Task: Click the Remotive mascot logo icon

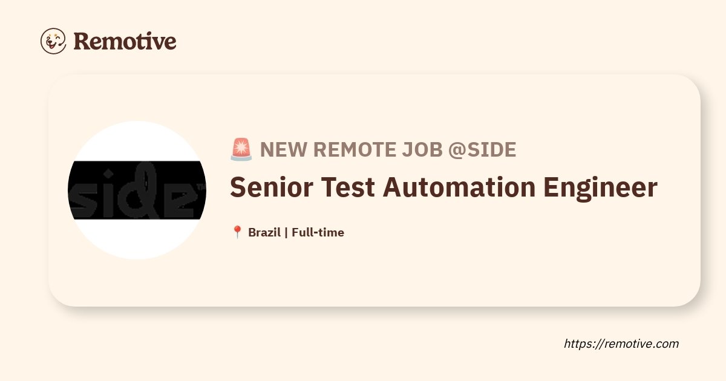Action: (53, 41)
